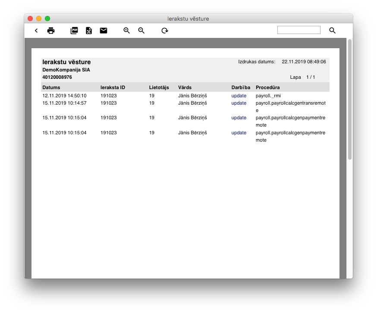
Task: Send the report by email
Action: point(104,31)
